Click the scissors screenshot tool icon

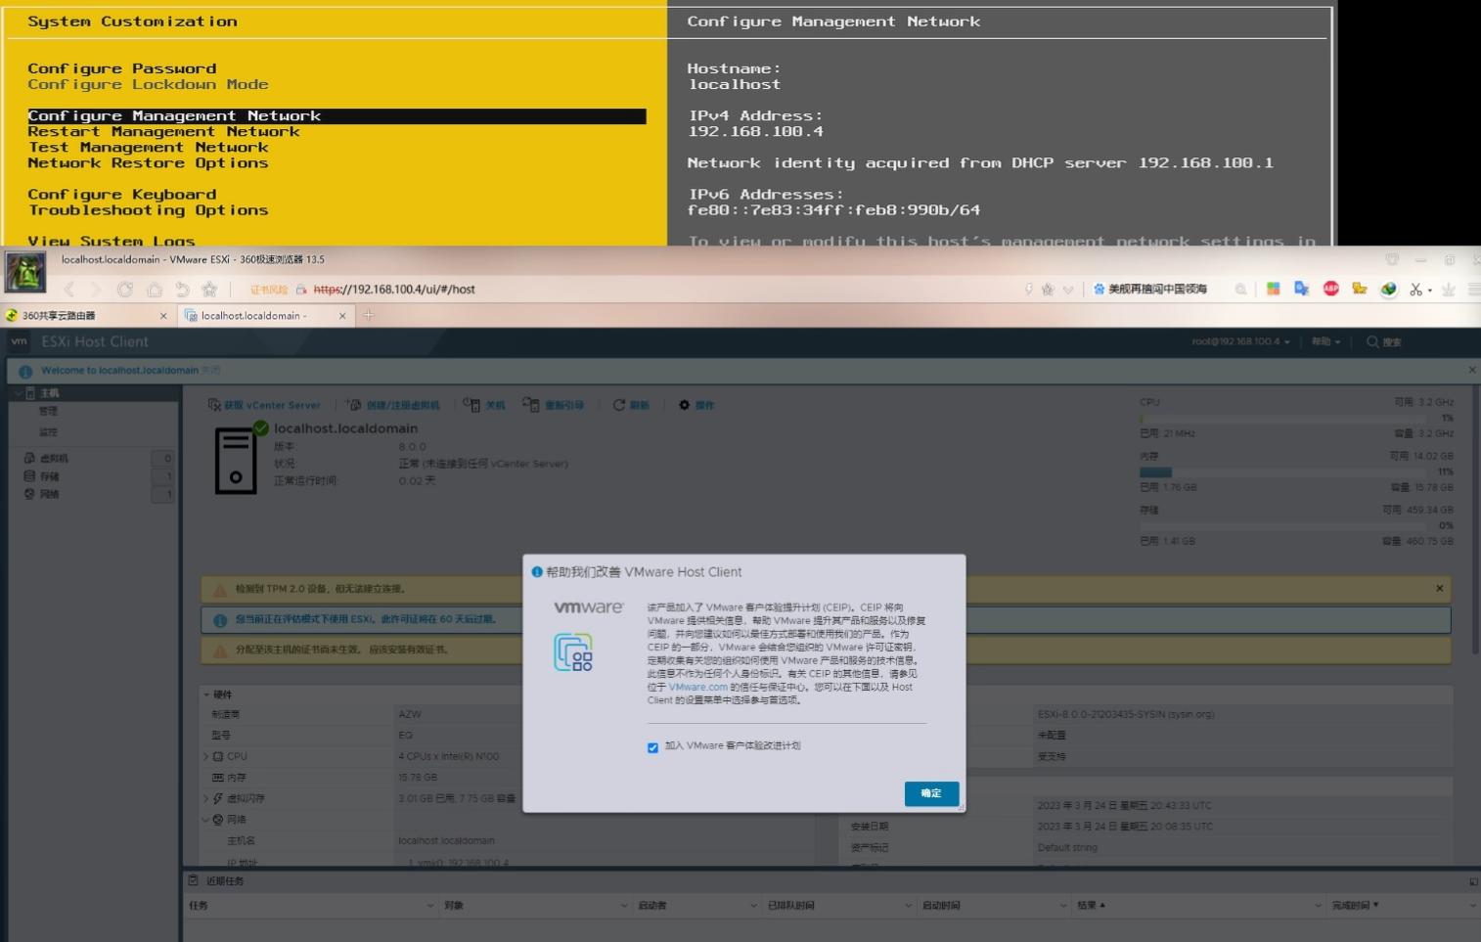pos(1415,290)
